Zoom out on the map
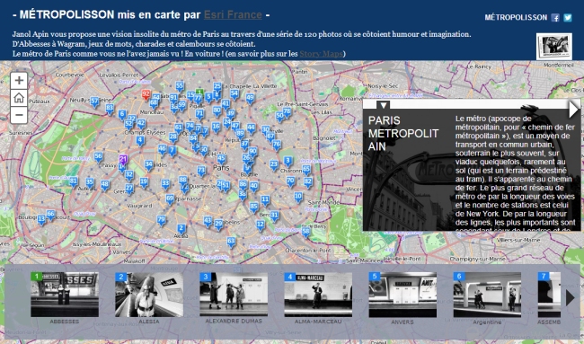 click(x=19, y=115)
